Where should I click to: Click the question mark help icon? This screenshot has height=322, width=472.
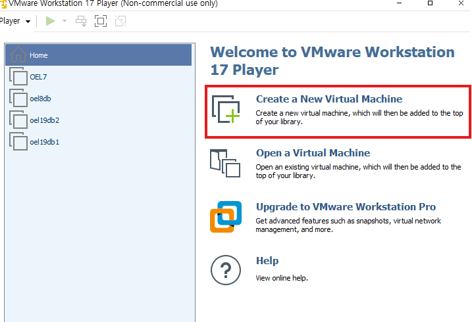coord(226,270)
